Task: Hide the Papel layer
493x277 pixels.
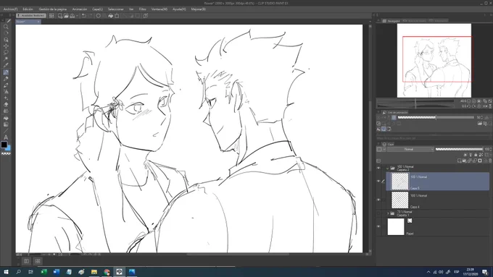Action: 378,226
